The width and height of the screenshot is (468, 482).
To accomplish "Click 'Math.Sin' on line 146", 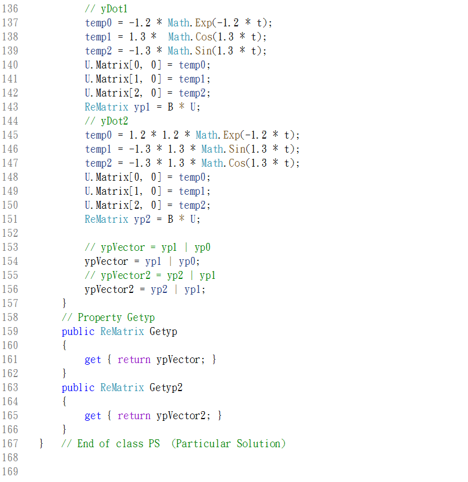I will 223,149.
